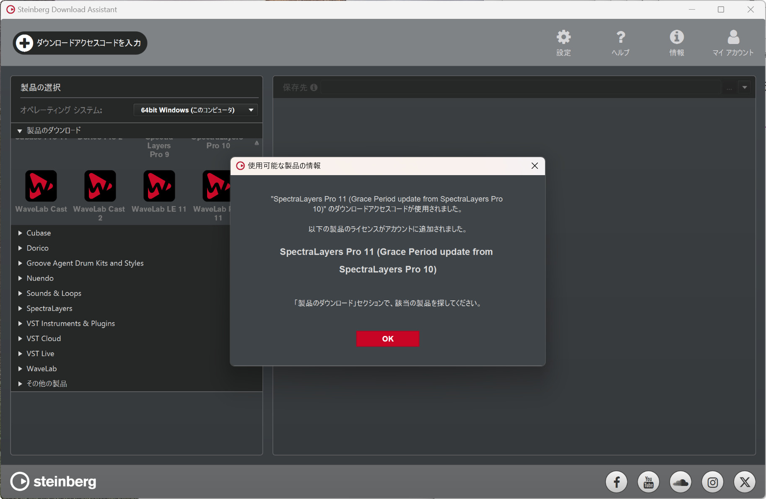Image resolution: width=766 pixels, height=499 pixels.
Task: Click the 保存先 path input field
Action: click(521, 88)
